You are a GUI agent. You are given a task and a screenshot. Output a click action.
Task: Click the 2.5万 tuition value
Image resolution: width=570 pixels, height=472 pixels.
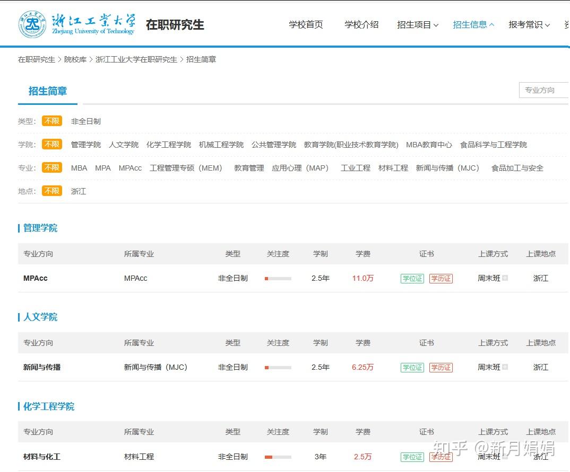(x=363, y=457)
